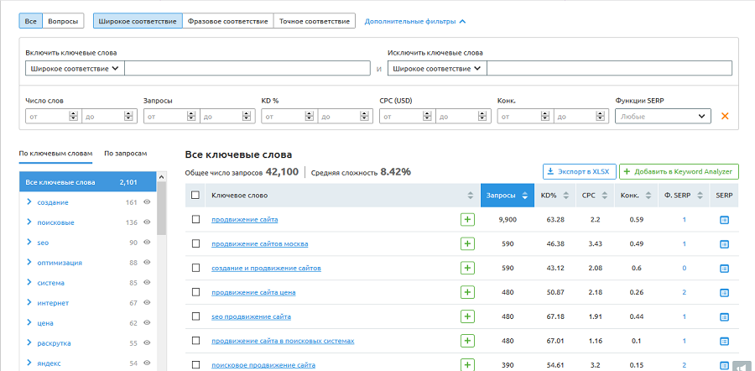The width and height of the screenshot is (755, 371).
Task: Open the 'seo продвижение сайта' keyword link
Action: click(252, 316)
